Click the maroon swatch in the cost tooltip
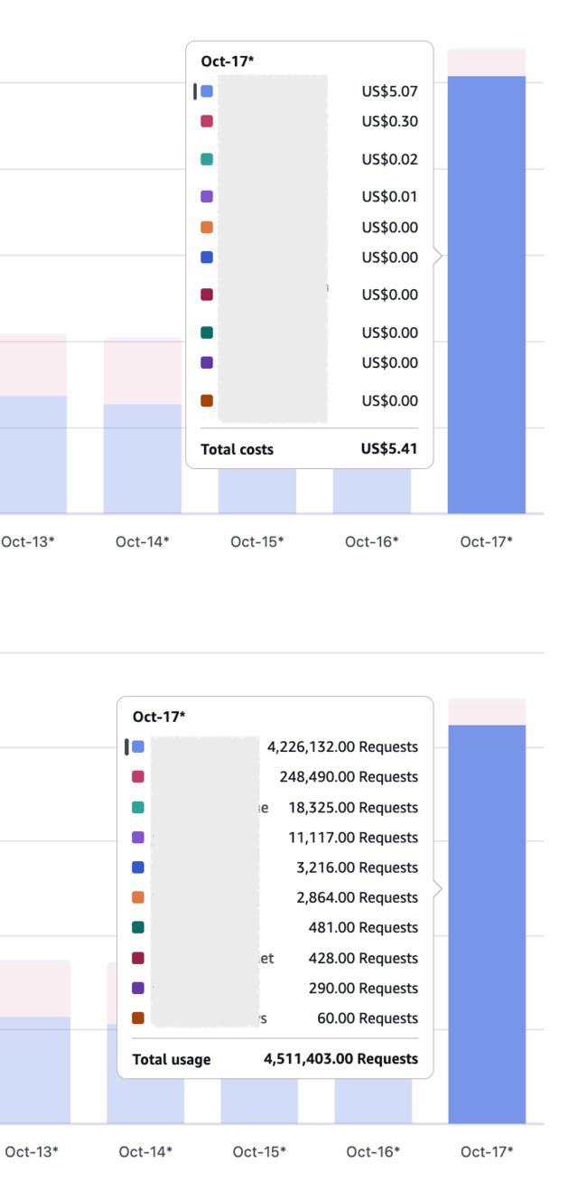Screen dimensions: 578x1191 pyautogui.click(x=207, y=295)
